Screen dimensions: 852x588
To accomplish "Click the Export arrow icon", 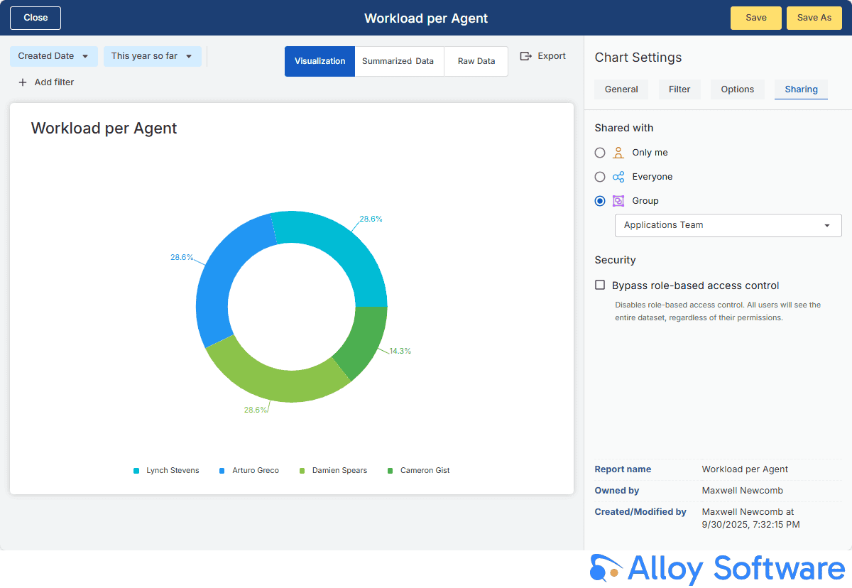I will click(x=525, y=56).
